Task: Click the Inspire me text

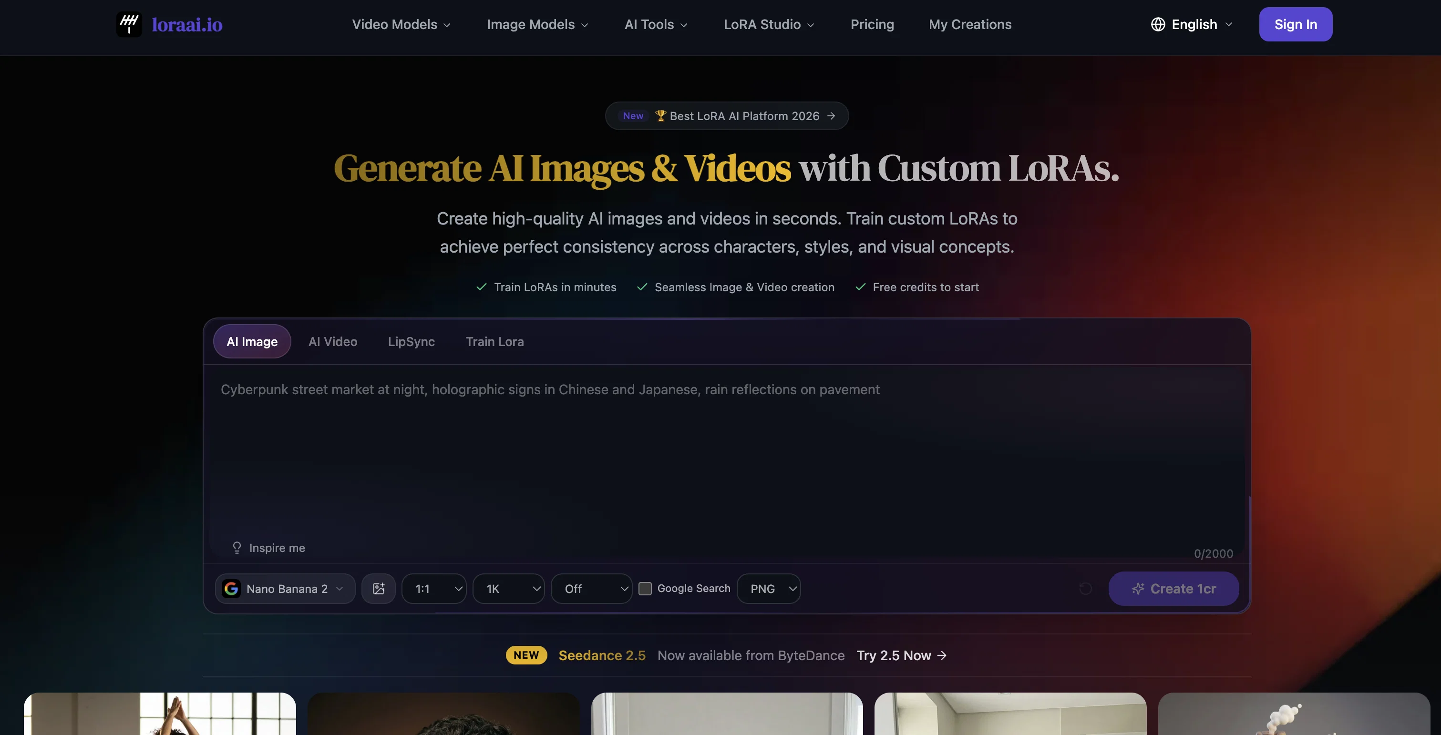Action: tap(277, 548)
